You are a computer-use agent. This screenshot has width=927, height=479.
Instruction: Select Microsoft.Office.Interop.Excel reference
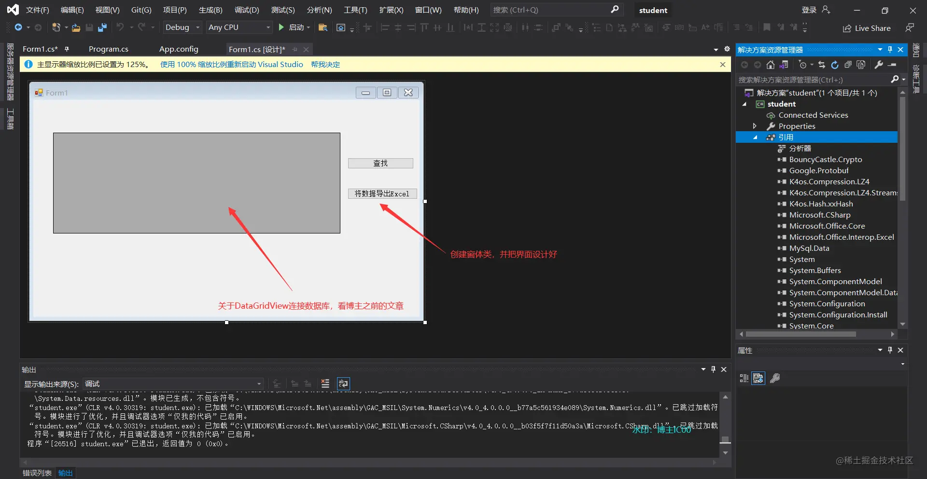coord(842,237)
